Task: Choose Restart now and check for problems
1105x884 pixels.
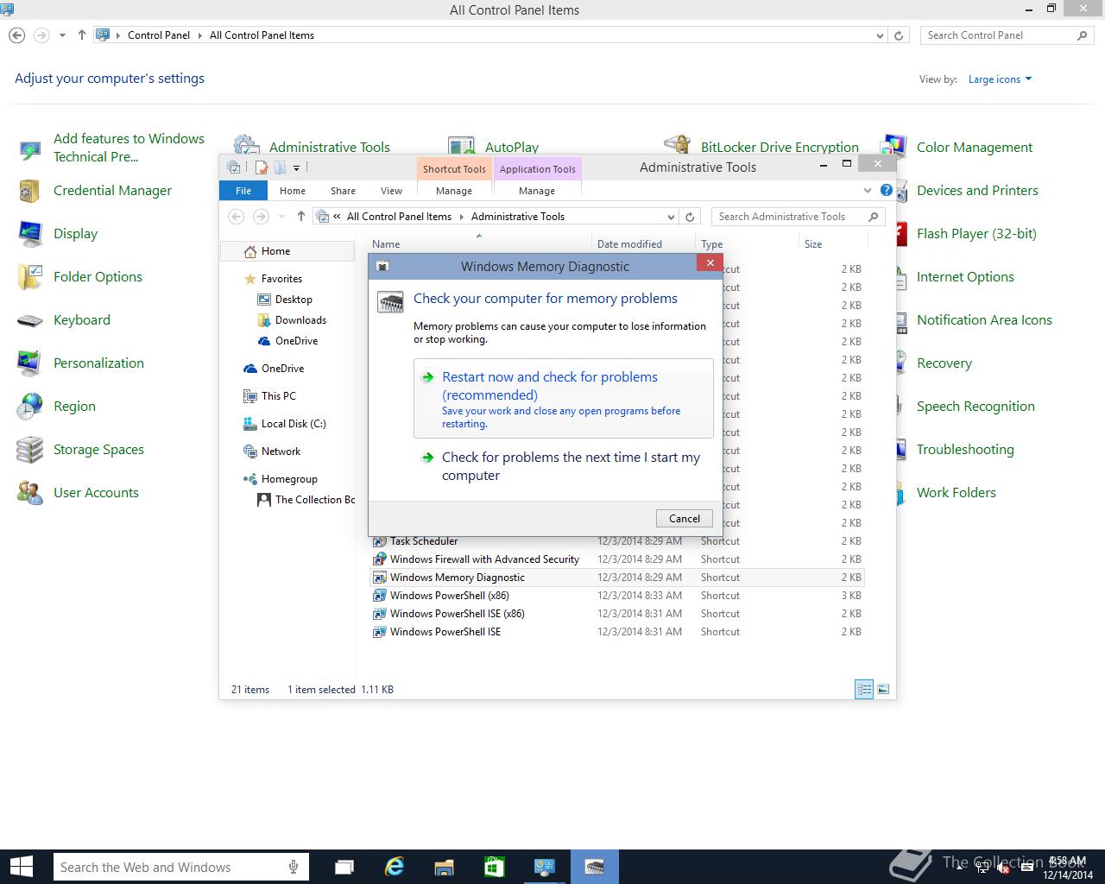Action: pyautogui.click(x=565, y=399)
